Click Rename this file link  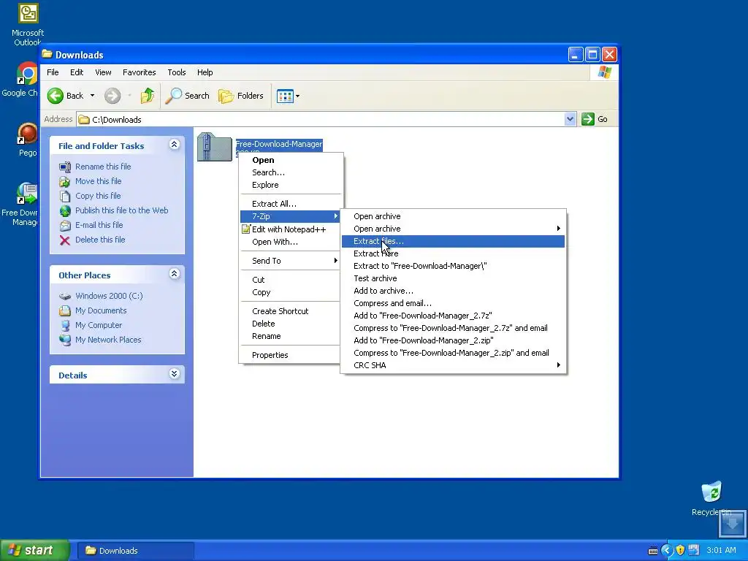click(103, 167)
